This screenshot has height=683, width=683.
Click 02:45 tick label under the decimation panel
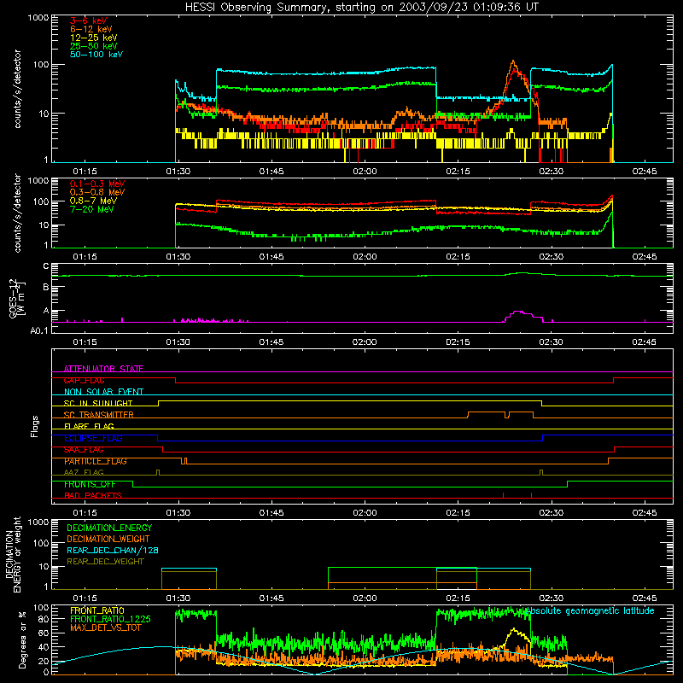[645, 598]
